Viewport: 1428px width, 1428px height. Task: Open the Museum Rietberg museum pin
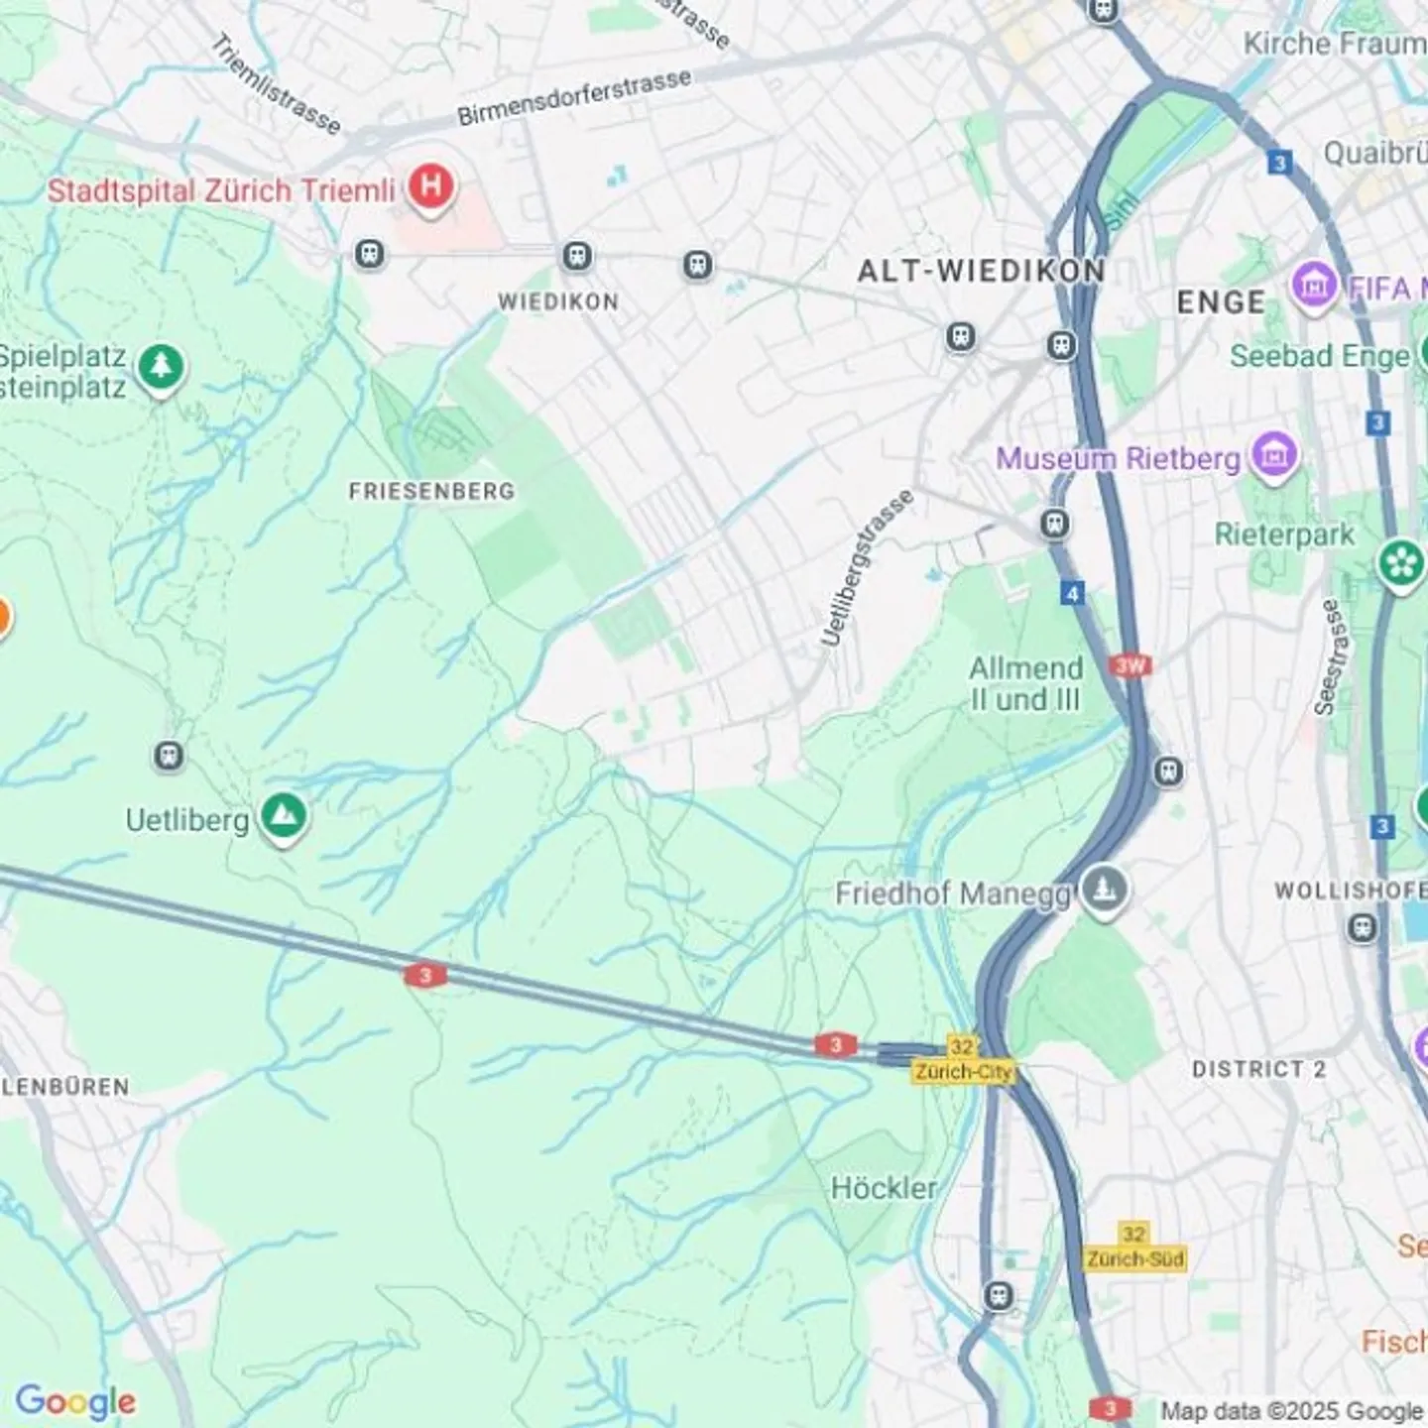click(1274, 456)
